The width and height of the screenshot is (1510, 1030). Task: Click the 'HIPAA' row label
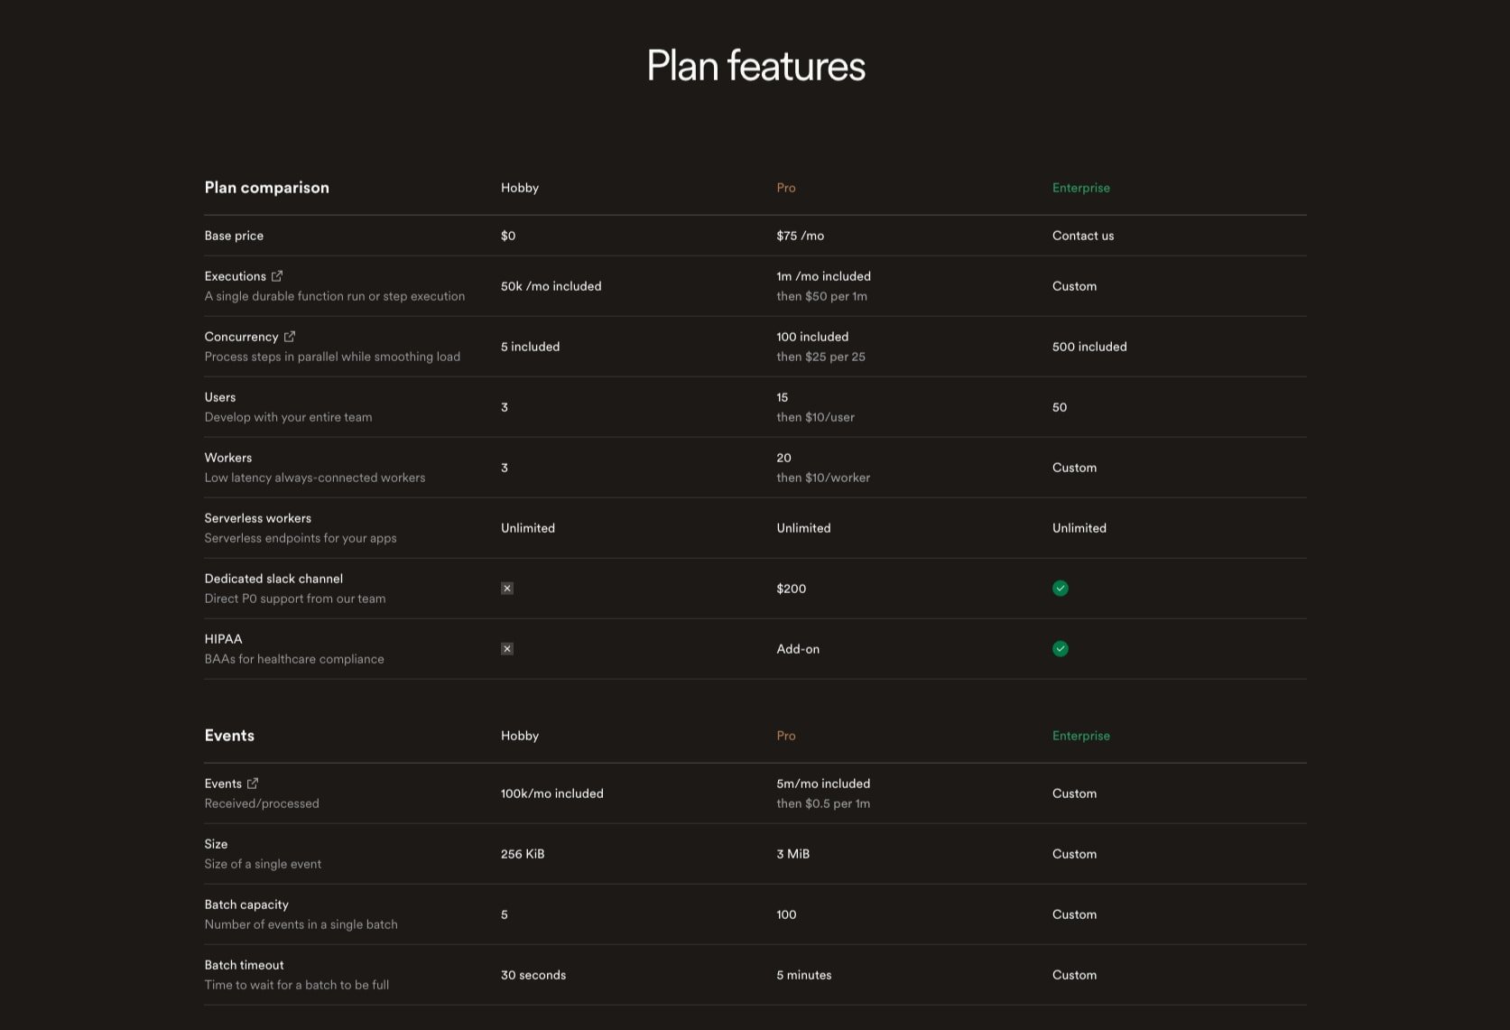[224, 639]
